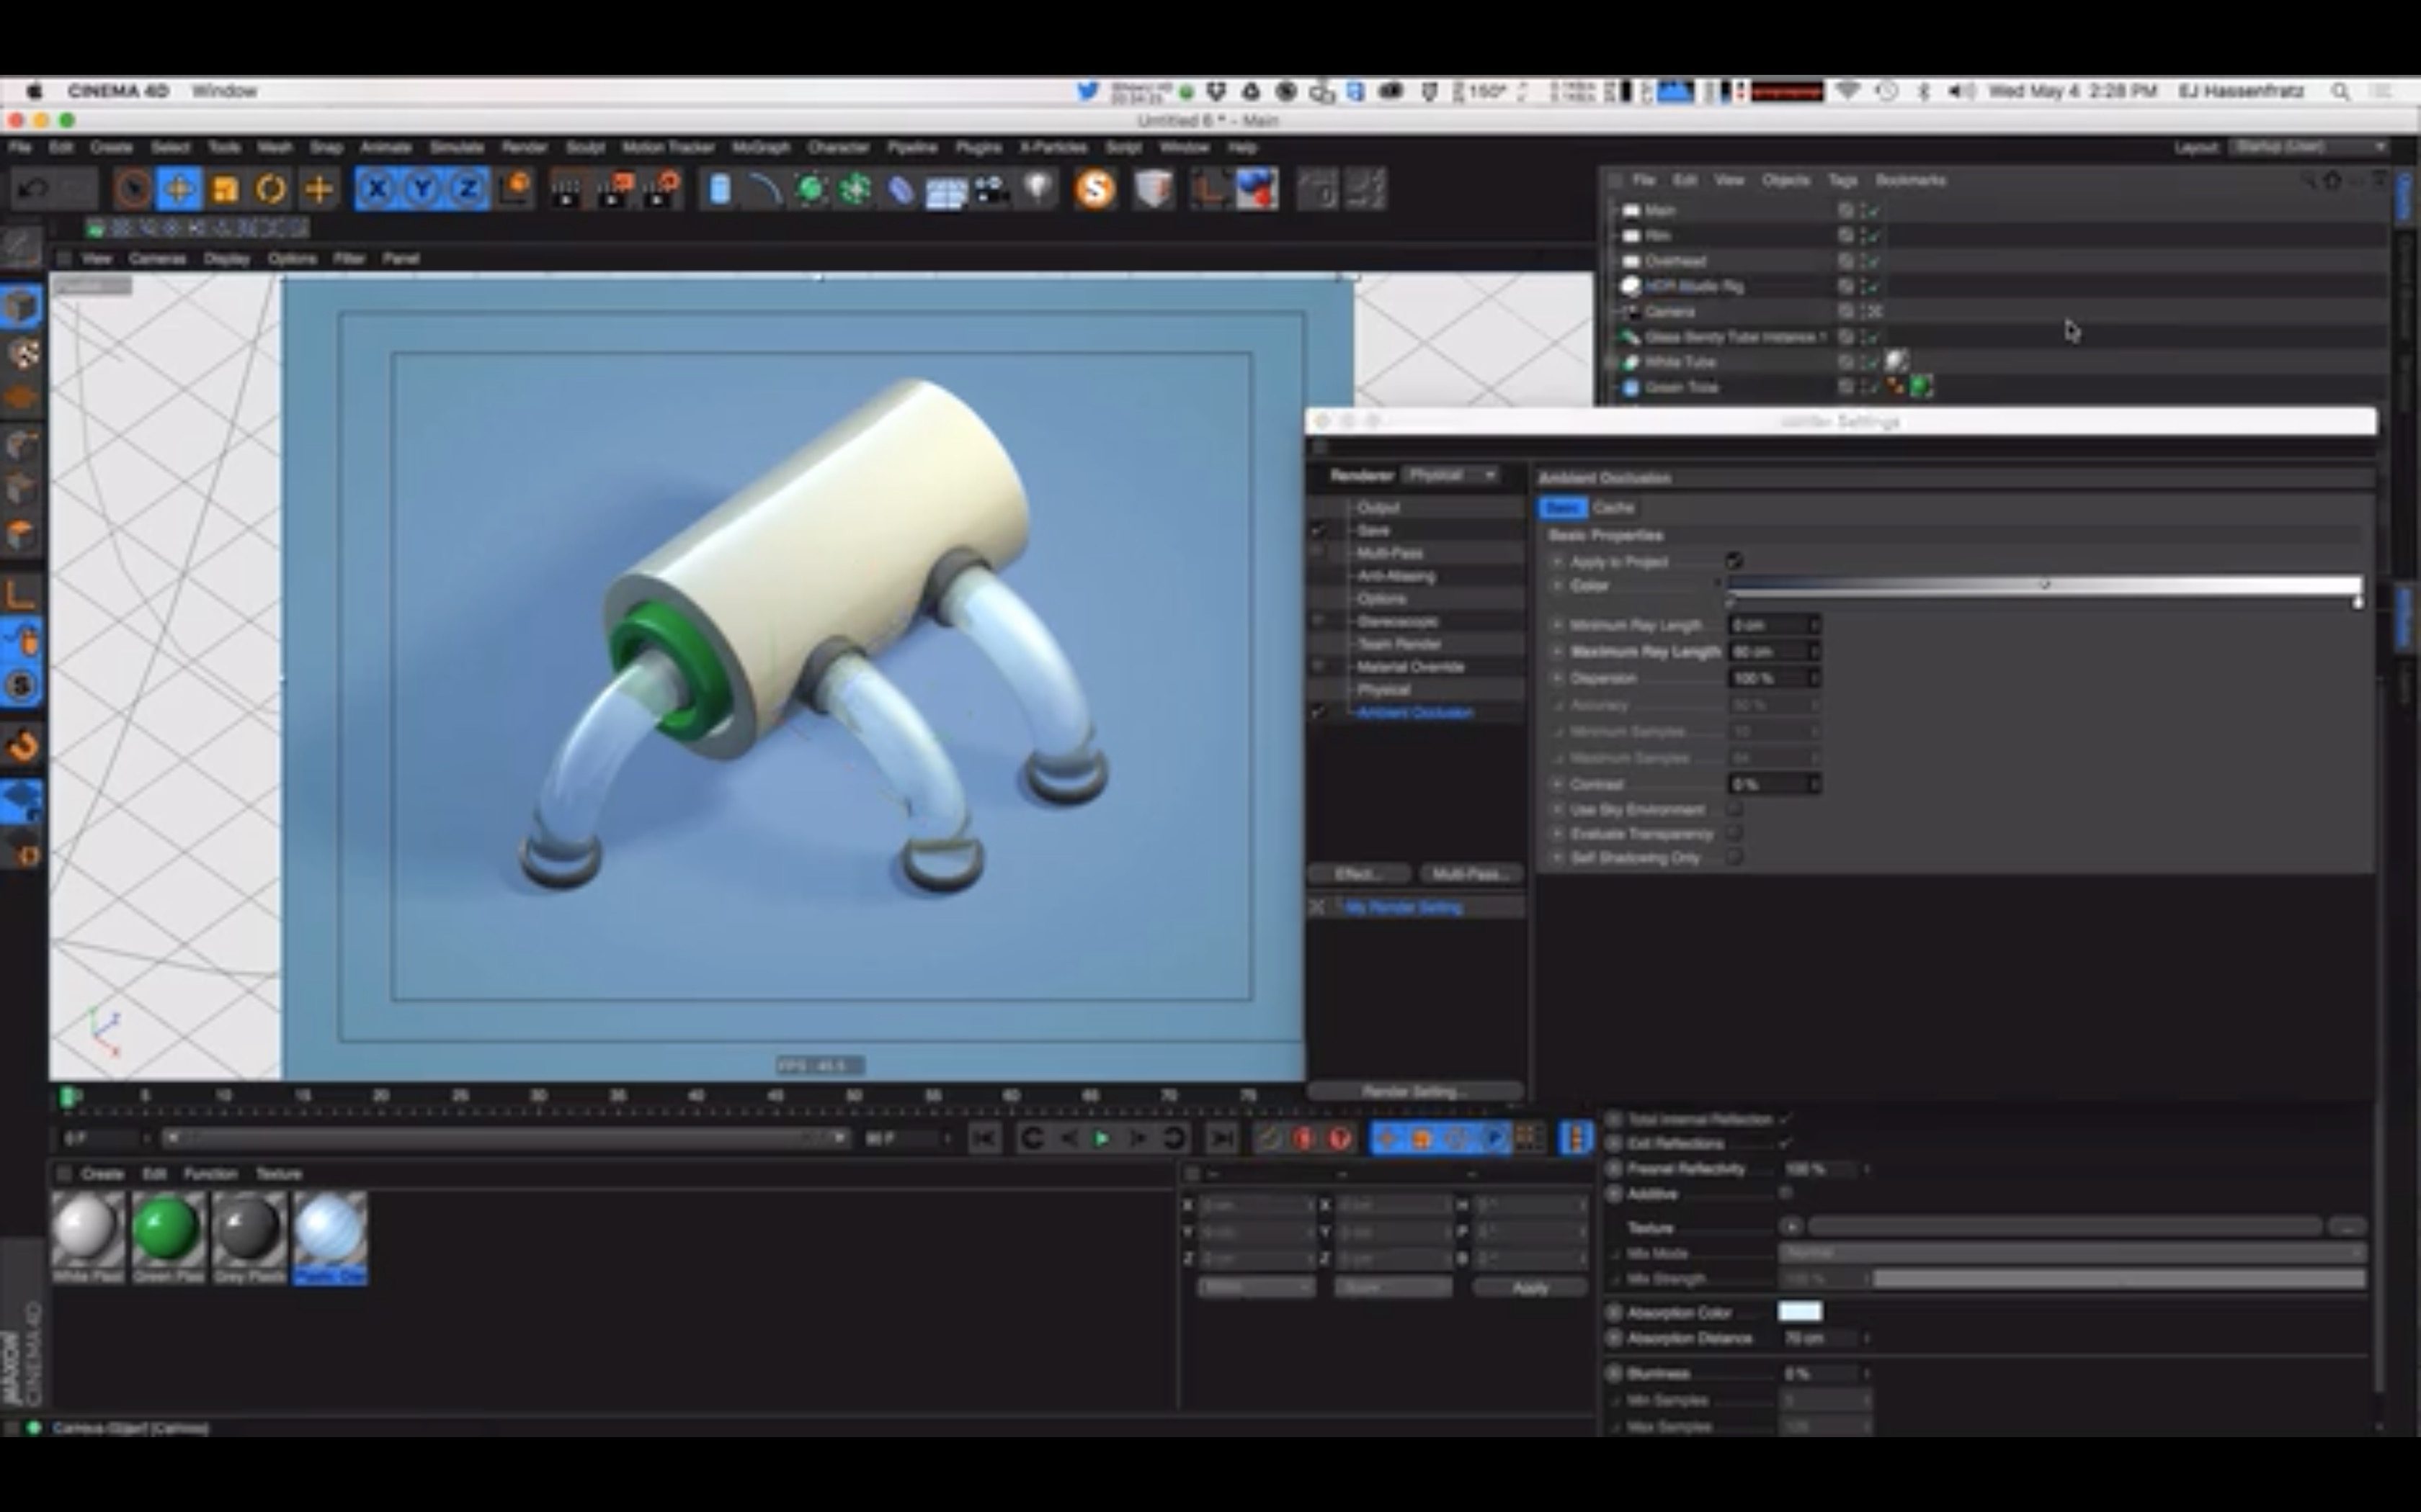This screenshot has height=1512, width=2421.
Task: Click the Absorption Color swatch
Action: click(x=1800, y=1312)
